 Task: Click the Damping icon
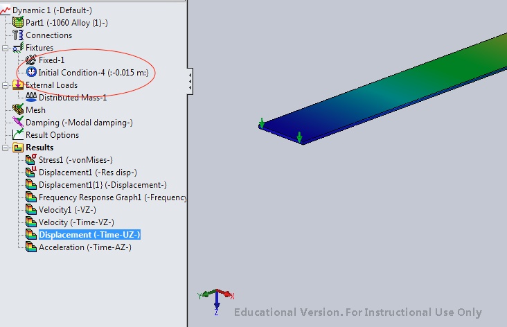click(18, 122)
